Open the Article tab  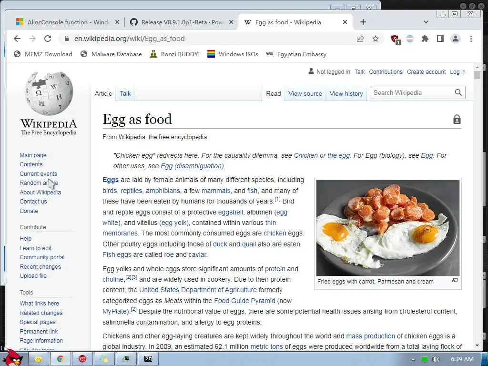click(x=103, y=94)
